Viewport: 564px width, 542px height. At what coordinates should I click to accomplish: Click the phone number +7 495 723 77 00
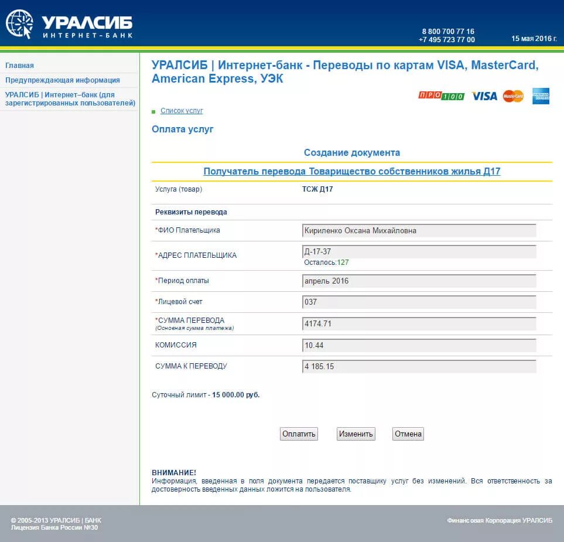pyautogui.click(x=447, y=40)
